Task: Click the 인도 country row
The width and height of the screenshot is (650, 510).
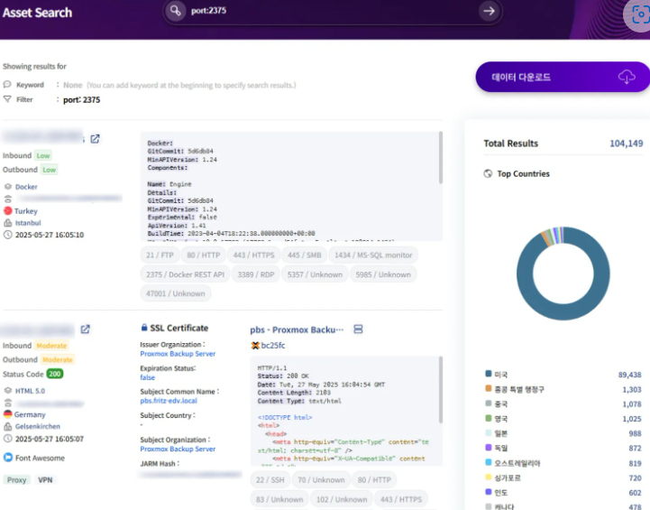Action: pos(563,492)
